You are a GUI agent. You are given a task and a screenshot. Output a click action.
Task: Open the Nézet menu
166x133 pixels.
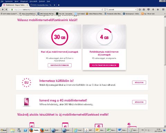tap(17, 1)
